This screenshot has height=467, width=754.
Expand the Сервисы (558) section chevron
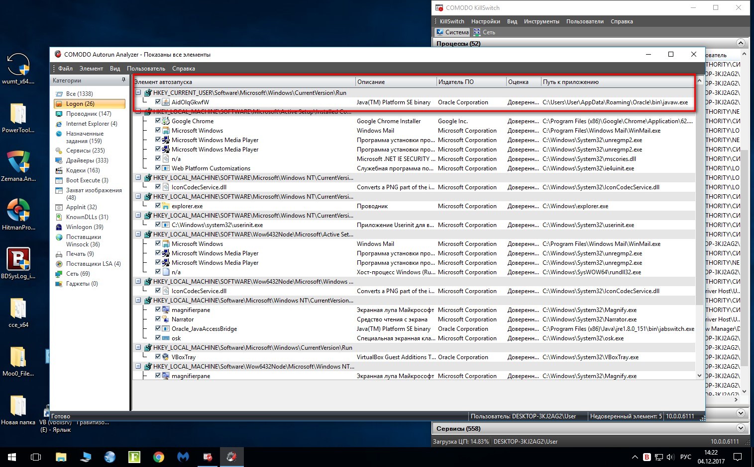(x=741, y=428)
